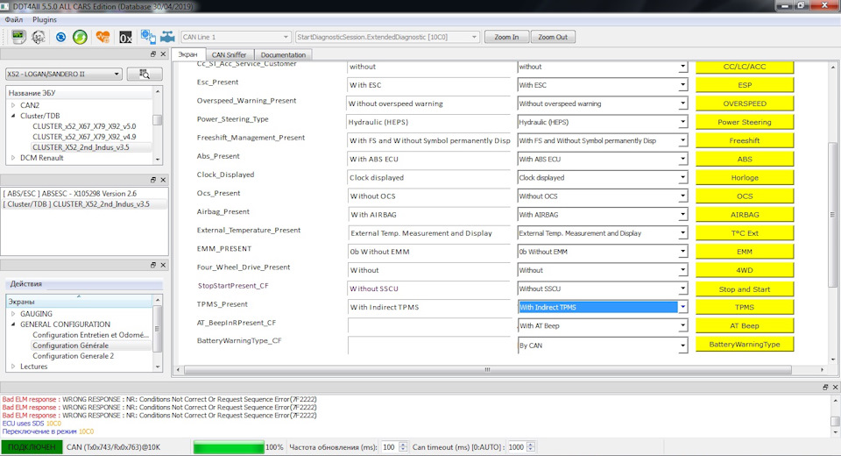Float the ECU list dock panel
The width and height of the screenshot is (841, 456).
click(152, 54)
